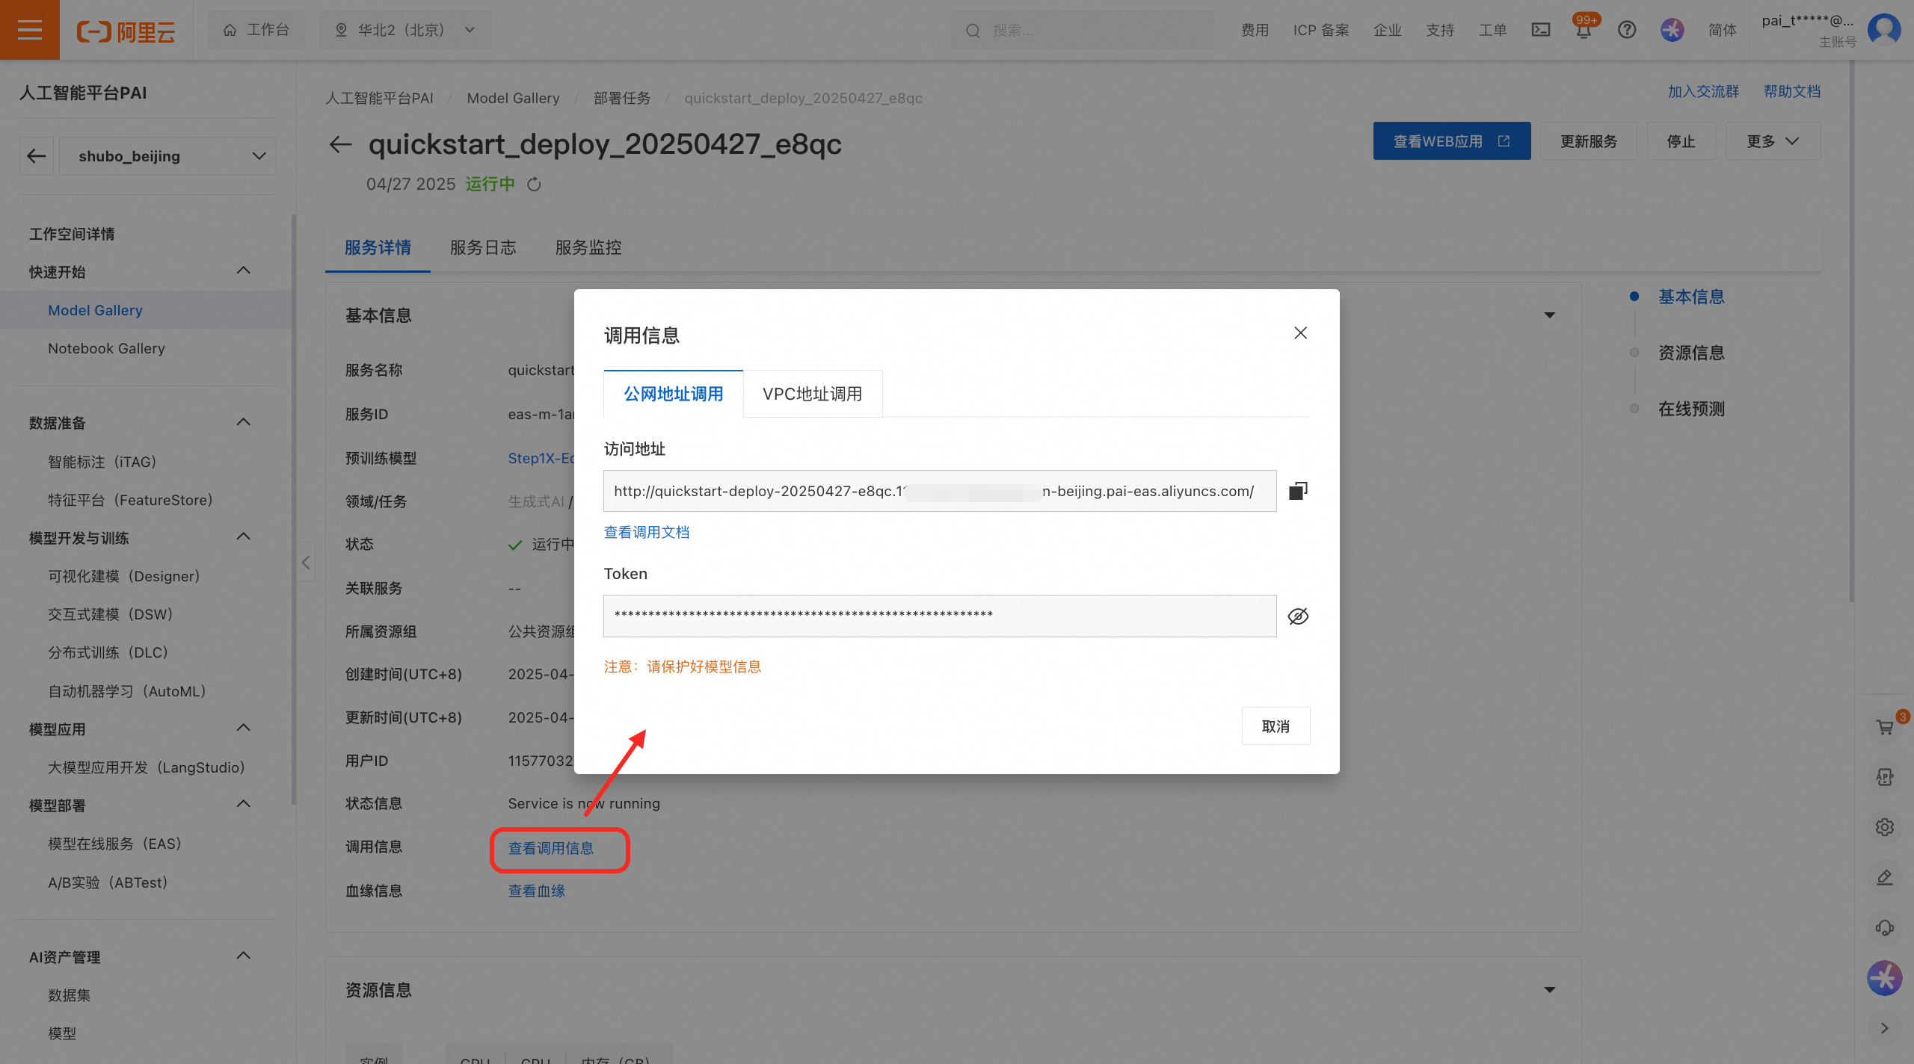Go back from quickstart_deploy title arrow
1914x1064 pixels.
pyautogui.click(x=341, y=144)
